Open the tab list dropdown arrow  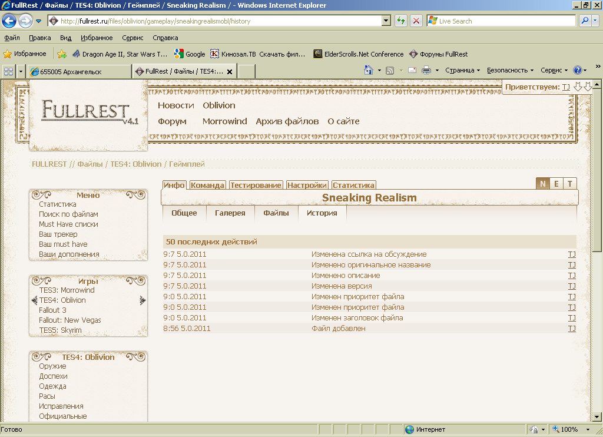point(21,71)
